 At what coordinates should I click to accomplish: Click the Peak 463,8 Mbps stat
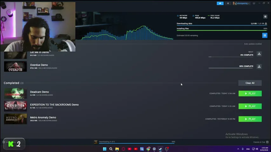click(x=199, y=17)
